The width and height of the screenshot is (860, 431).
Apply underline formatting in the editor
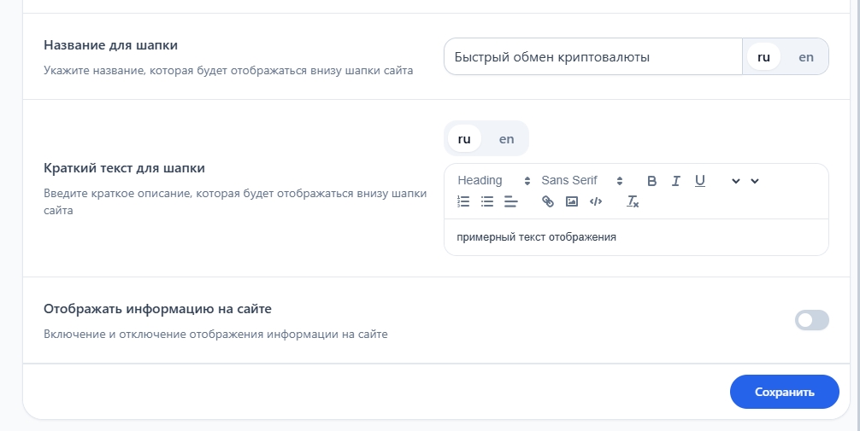(x=699, y=181)
